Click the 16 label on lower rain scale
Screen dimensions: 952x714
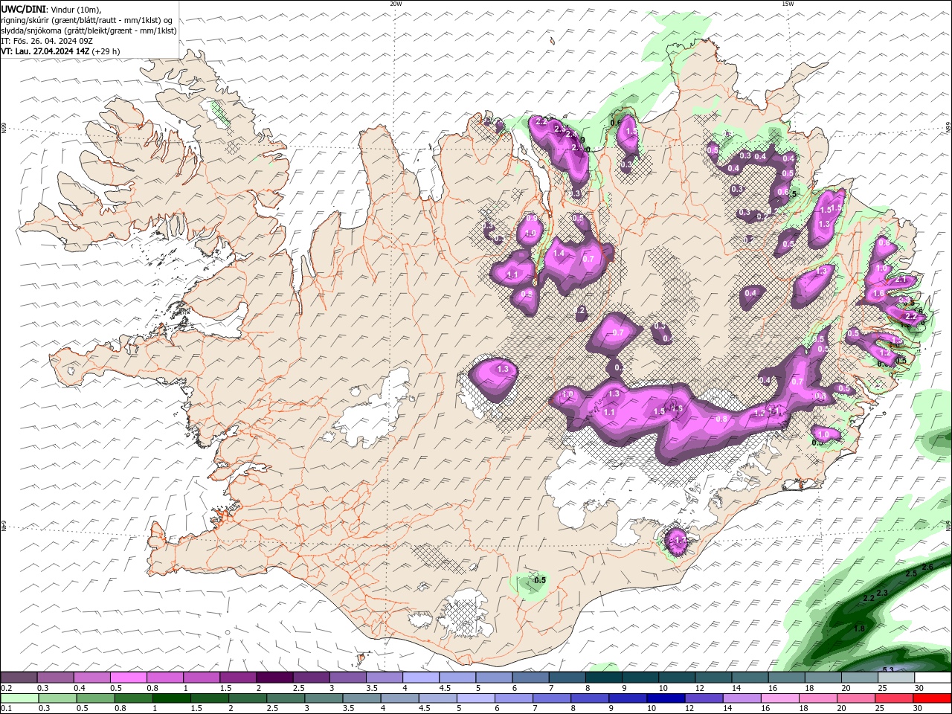pos(765,709)
